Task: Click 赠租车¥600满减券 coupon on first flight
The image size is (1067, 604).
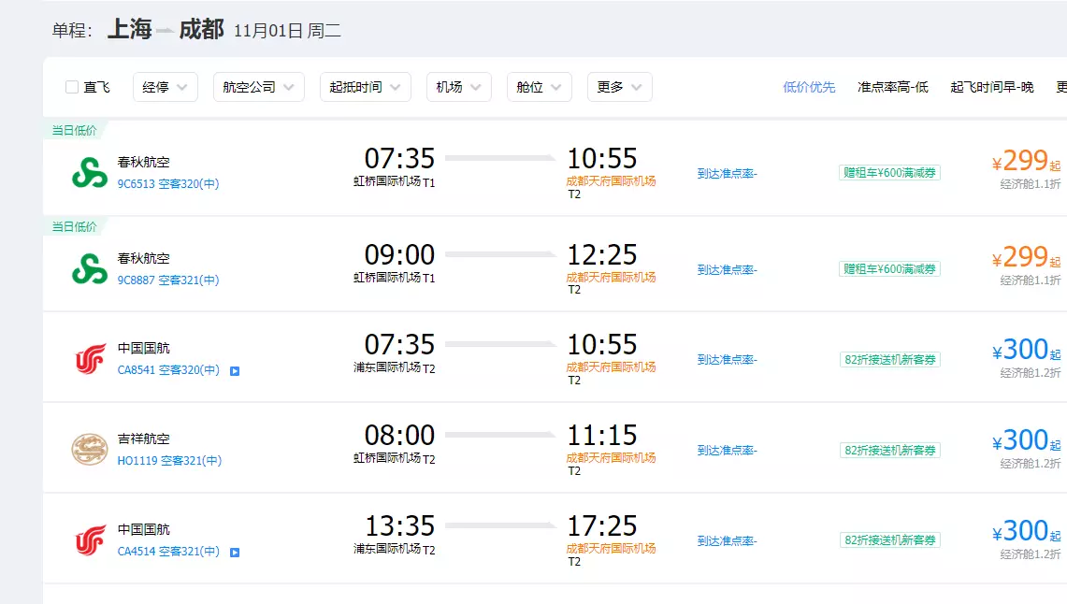Action: click(889, 173)
